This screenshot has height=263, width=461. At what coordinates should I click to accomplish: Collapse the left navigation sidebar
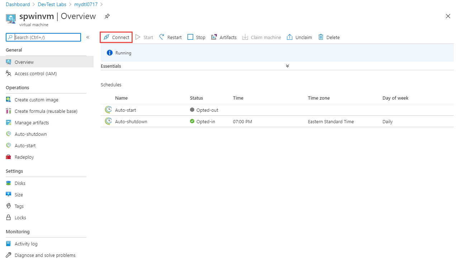87,37
